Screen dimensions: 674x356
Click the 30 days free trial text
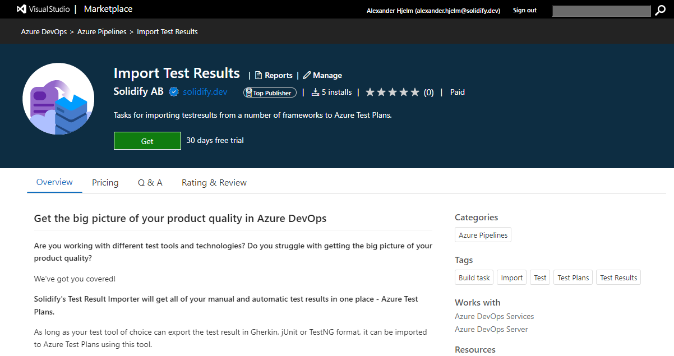tap(215, 140)
